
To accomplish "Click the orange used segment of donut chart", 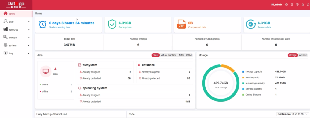I will coord(228,68).
